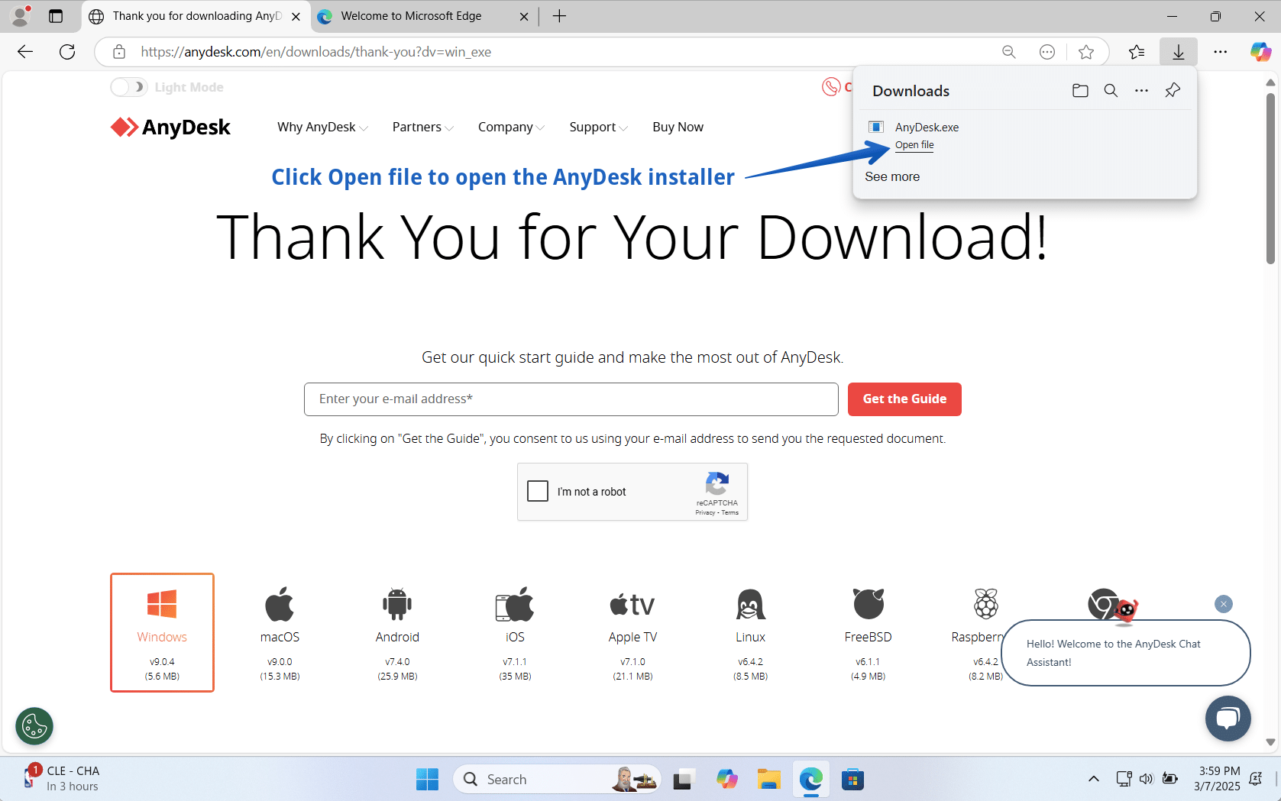Open the Favorites list icon
Image resolution: width=1281 pixels, height=801 pixels.
[1137, 52]
